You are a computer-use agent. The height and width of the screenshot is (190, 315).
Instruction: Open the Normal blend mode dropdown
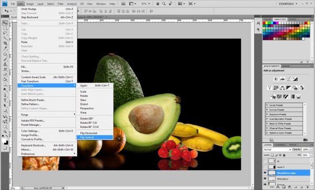(277, 149)
